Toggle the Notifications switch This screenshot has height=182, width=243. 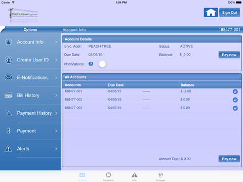tap(102, 64)
